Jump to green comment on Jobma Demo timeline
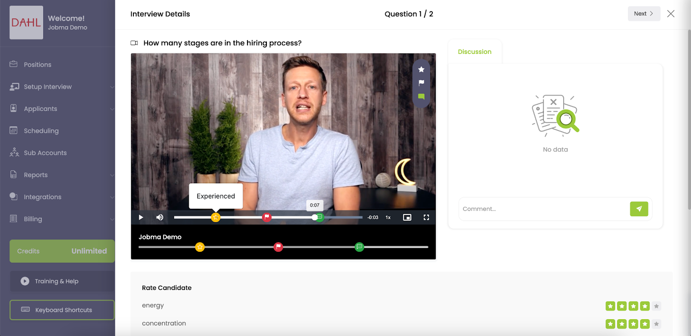Image resolution: width=691 pixels, height=336 pixels. pyautogui.click(x=359, y=247)
